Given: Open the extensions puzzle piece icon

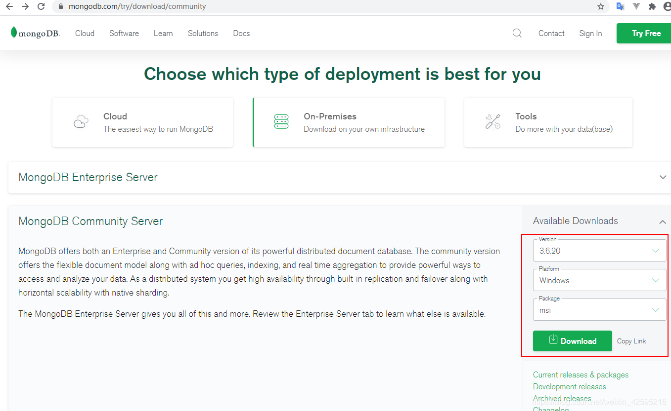Looking at the screenshot, I should click(x=652, y=6).
